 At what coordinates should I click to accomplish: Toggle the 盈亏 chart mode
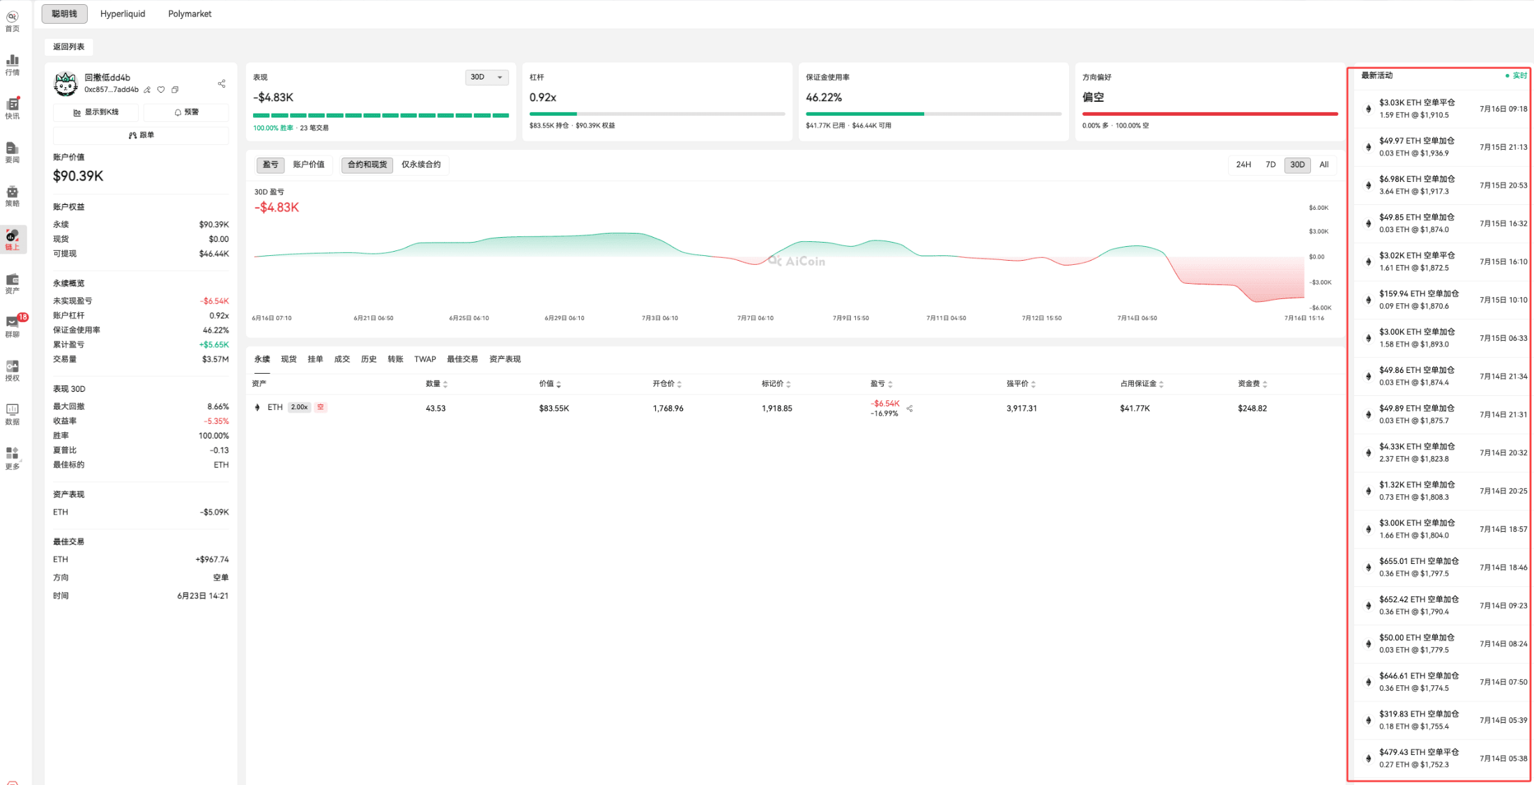pos(270,165)
